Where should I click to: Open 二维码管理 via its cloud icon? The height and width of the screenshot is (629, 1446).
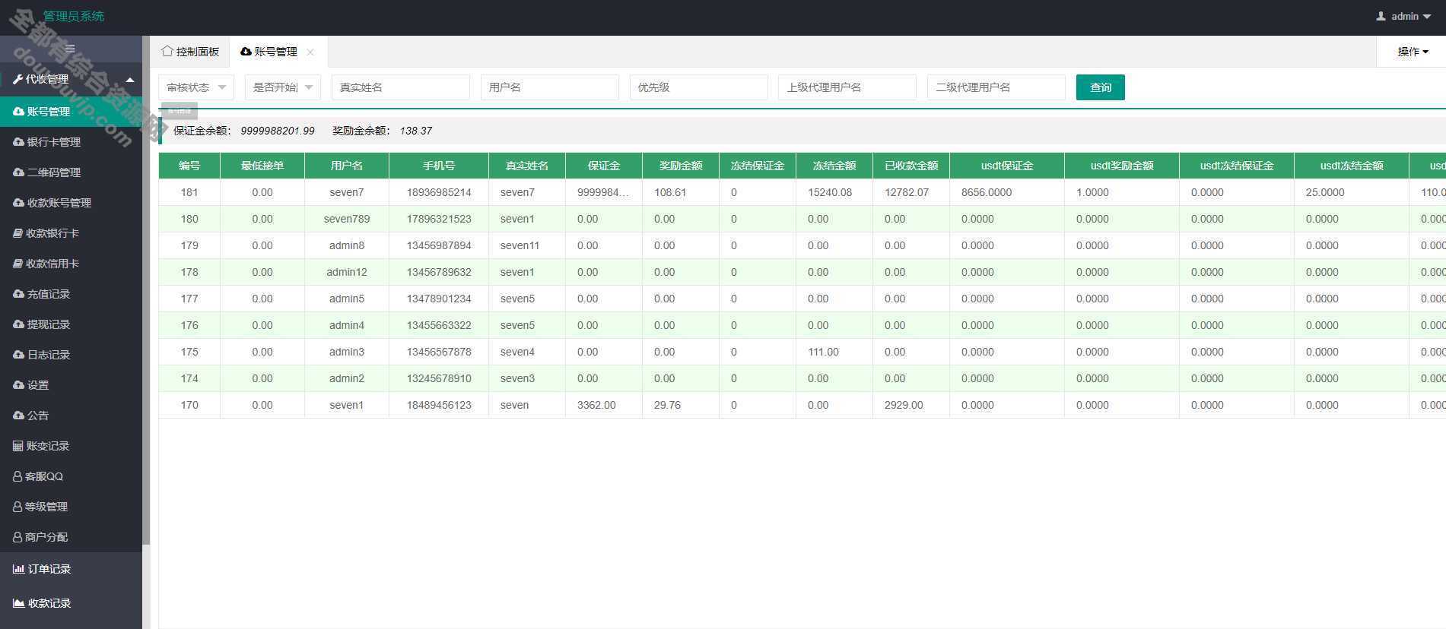tap(18, 172)
